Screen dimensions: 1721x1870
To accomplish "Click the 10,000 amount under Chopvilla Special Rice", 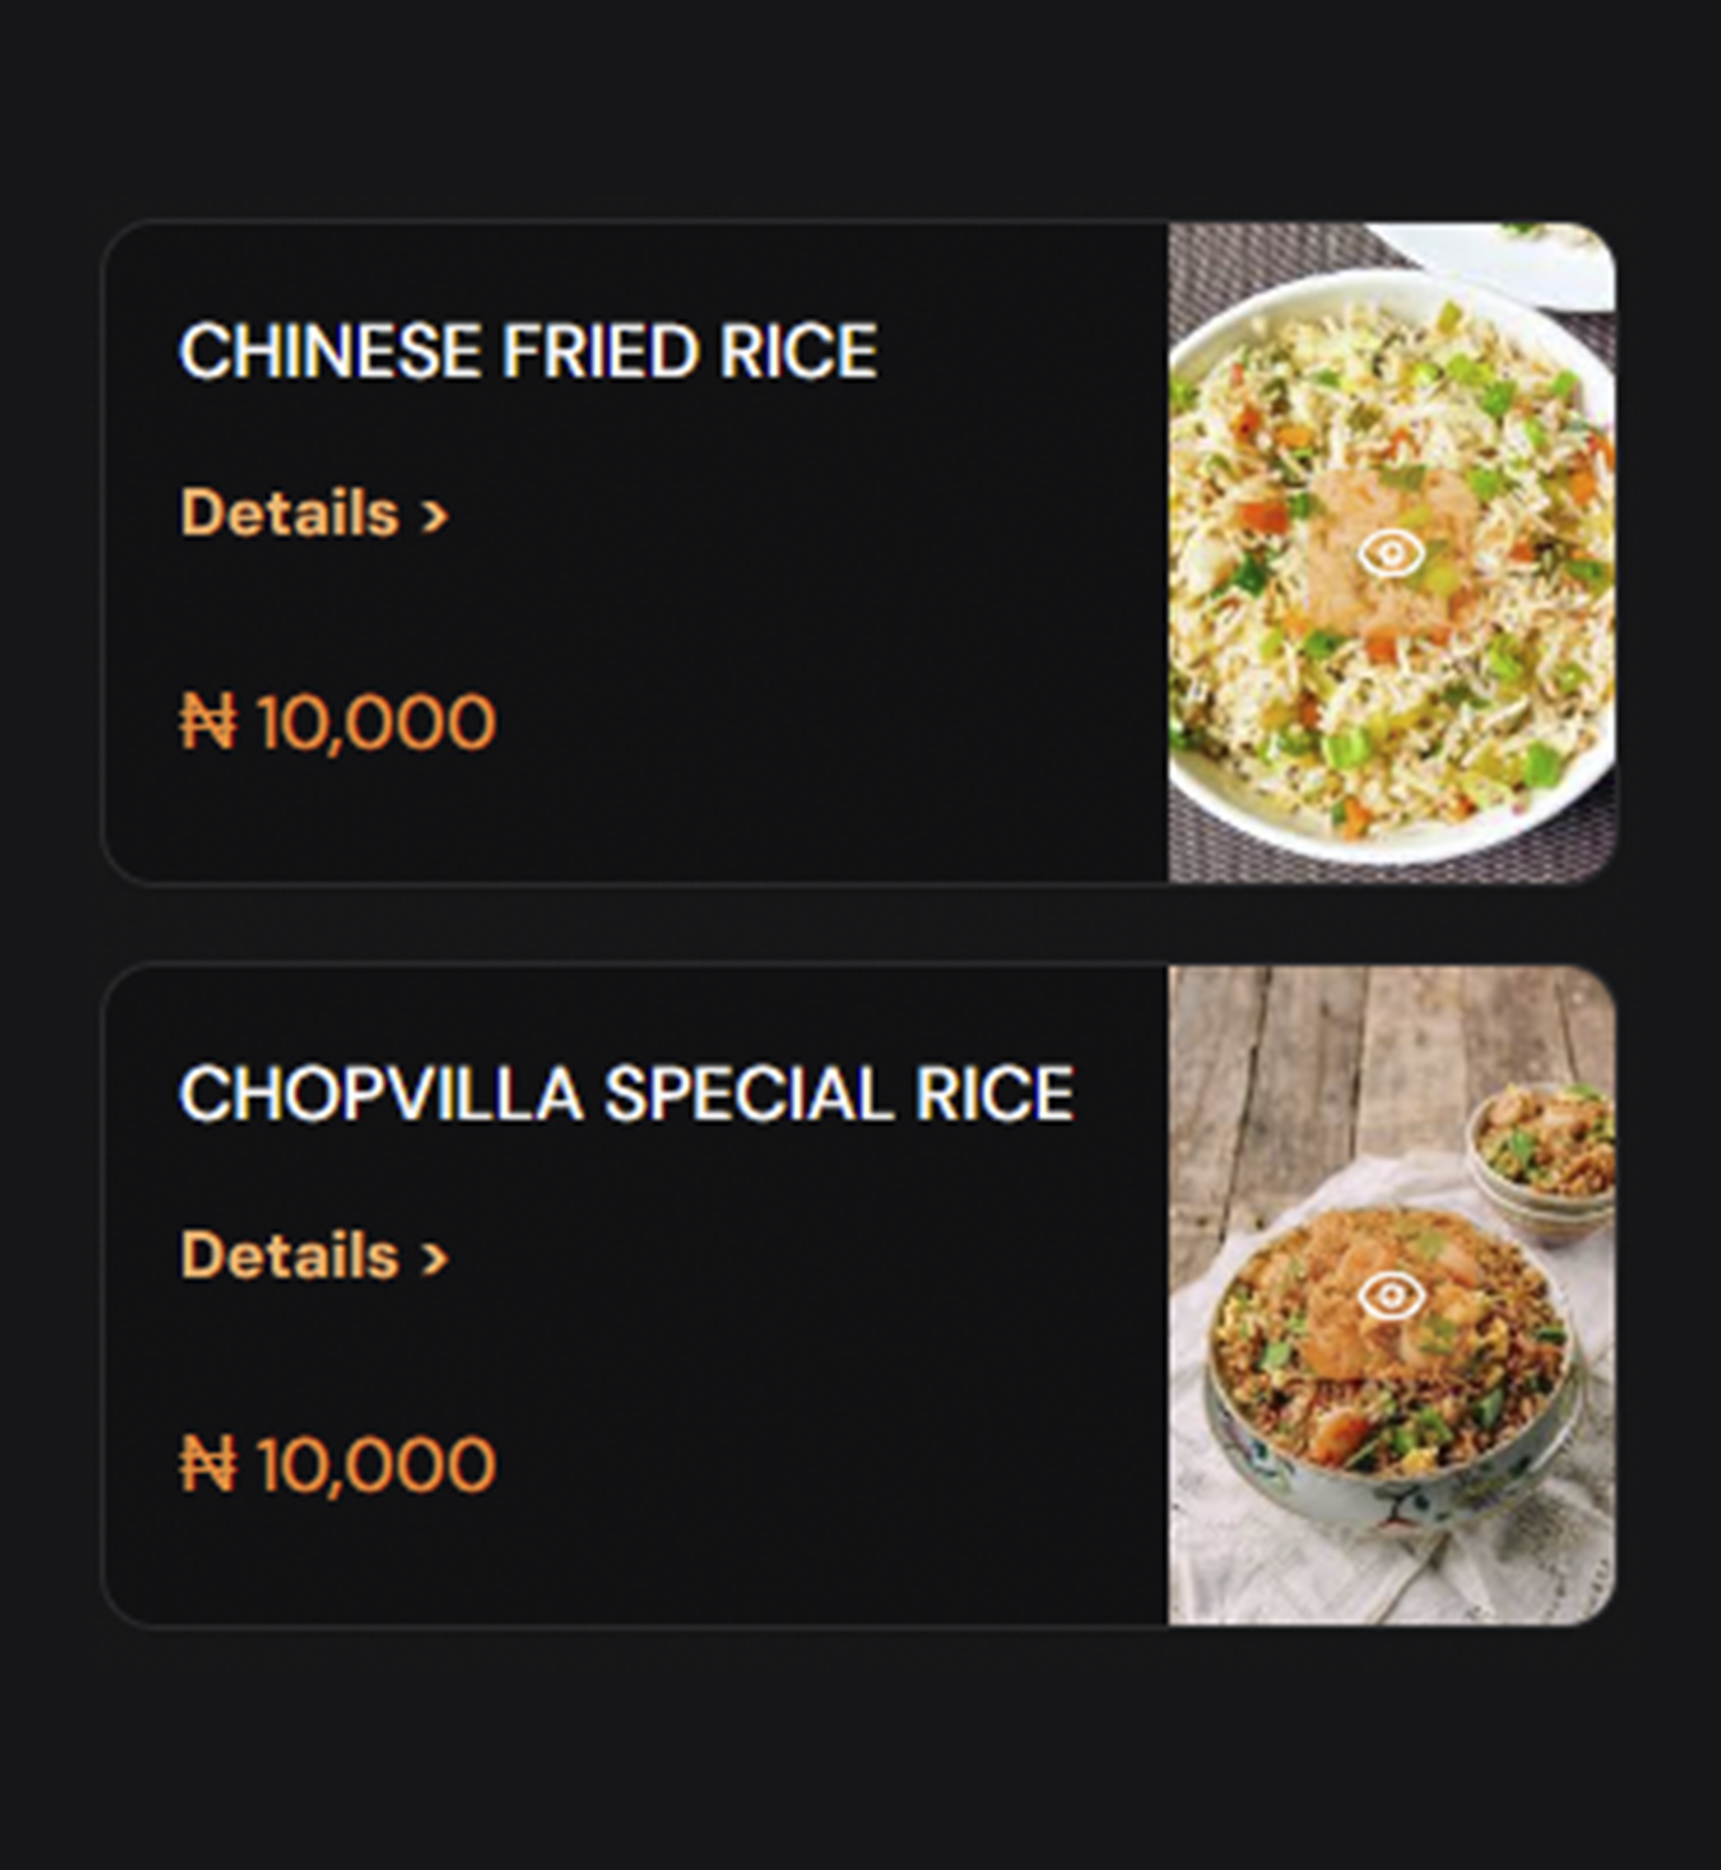I will point(375,1464).
